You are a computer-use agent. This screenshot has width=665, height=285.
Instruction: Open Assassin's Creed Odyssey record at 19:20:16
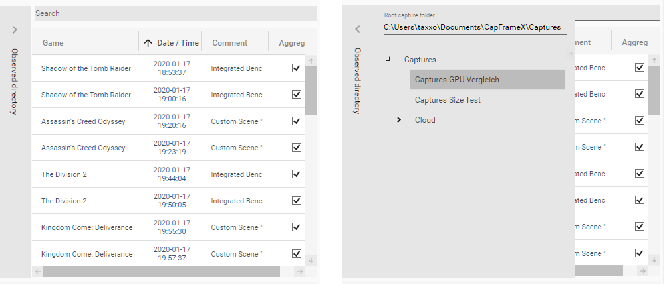point(83,121)
